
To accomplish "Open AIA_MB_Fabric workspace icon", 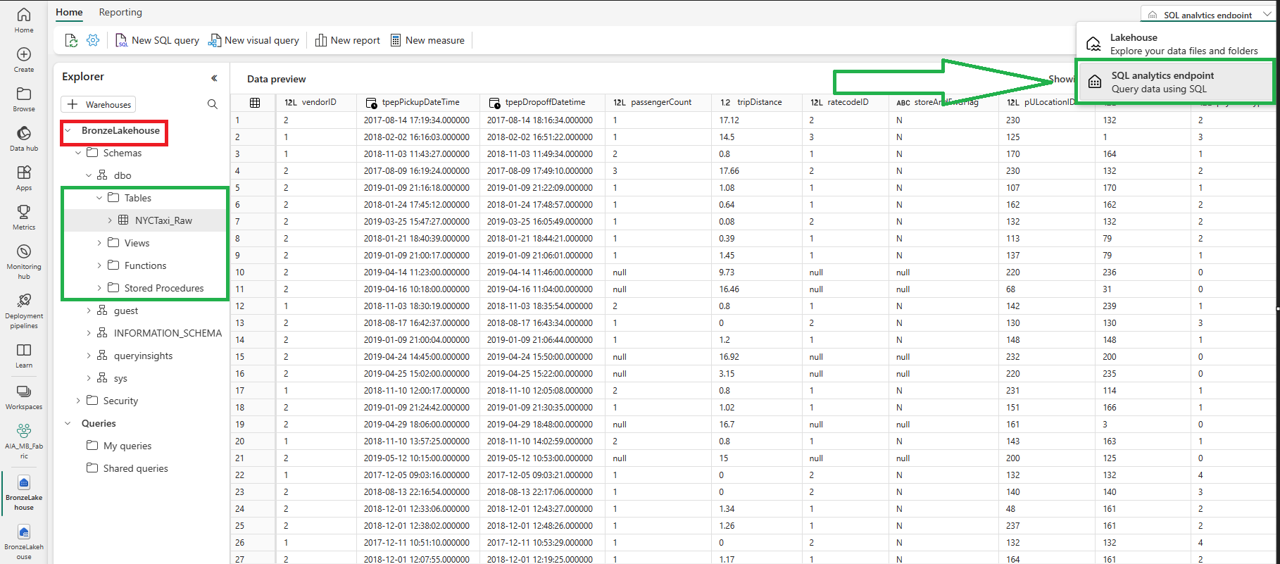I will [23, 430].
